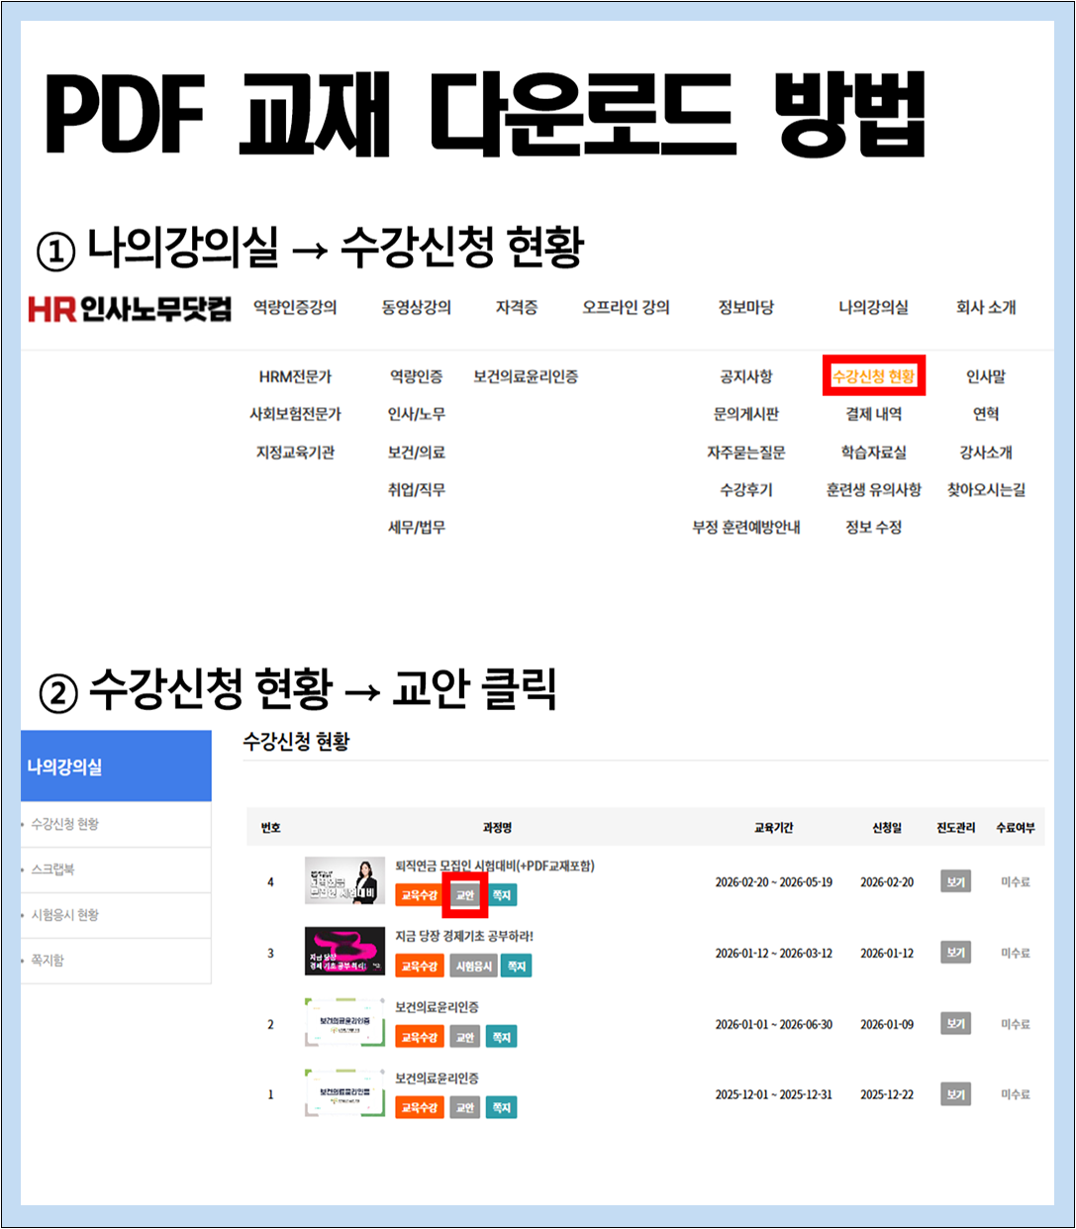
Task: Click 시험응시 button for 경제기초 course
Action: [473, 967]
